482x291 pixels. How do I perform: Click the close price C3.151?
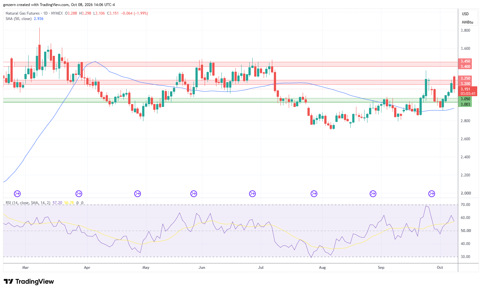tap(113, 13)
